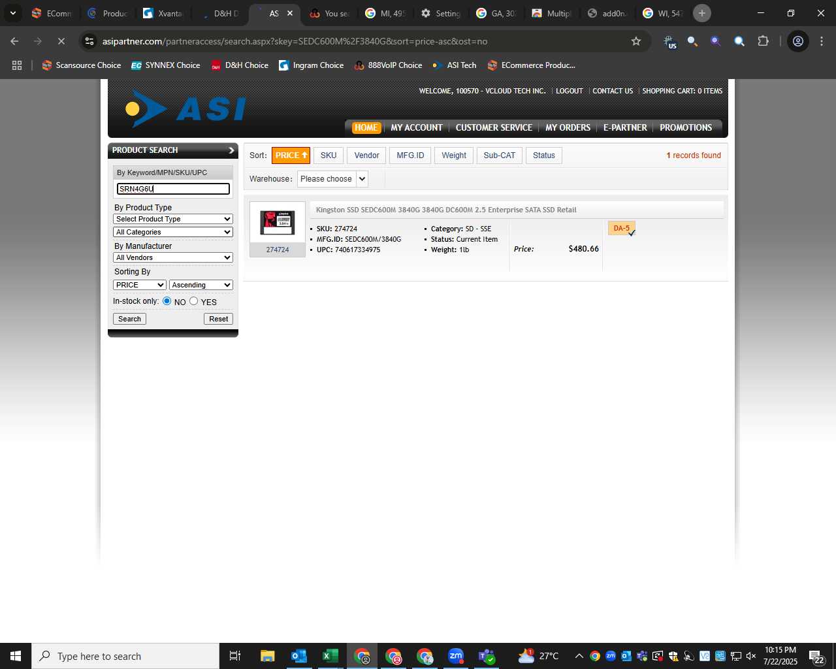Click the Reset button
Image resolution: width=836 pixels, height=669 pixels.
pos(219,319)
